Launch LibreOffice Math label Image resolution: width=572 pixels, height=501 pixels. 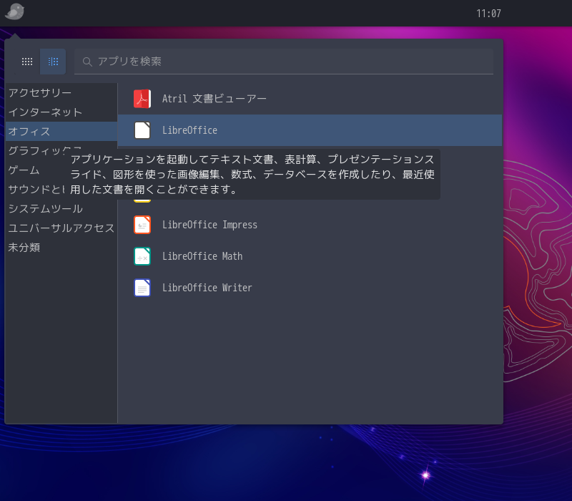(202, 256)
